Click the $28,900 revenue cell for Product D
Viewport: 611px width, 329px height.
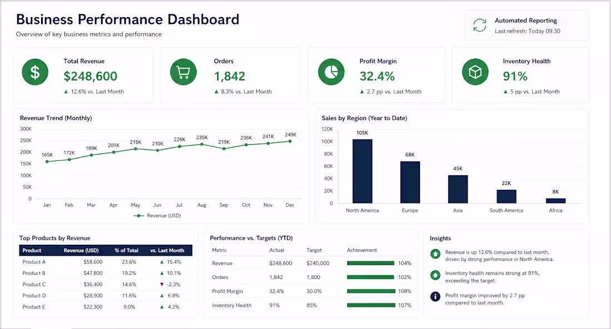click(x=93, y=296)
